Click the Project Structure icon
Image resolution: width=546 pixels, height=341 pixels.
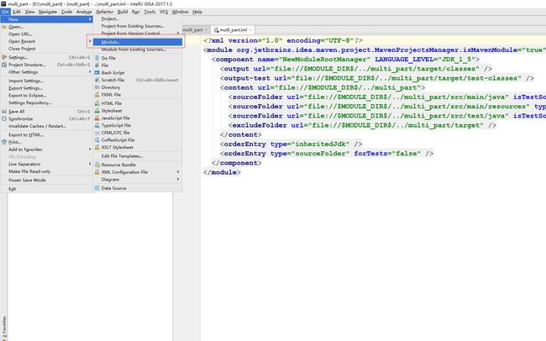[x=4, y=65]
